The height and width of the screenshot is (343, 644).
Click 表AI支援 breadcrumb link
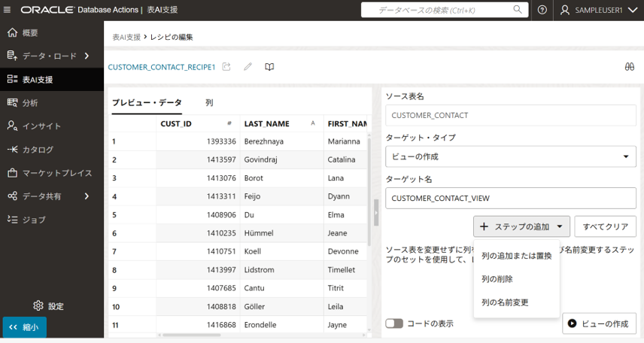coord(126,37)
